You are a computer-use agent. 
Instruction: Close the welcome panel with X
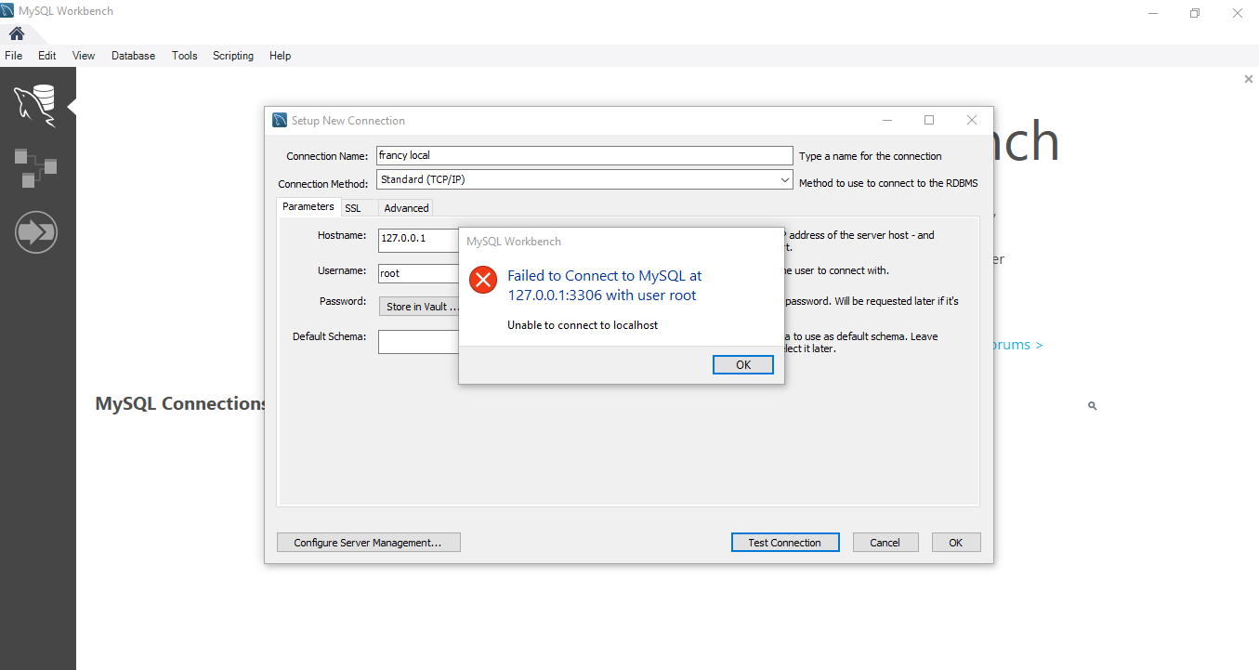(x=1249, y=80)
